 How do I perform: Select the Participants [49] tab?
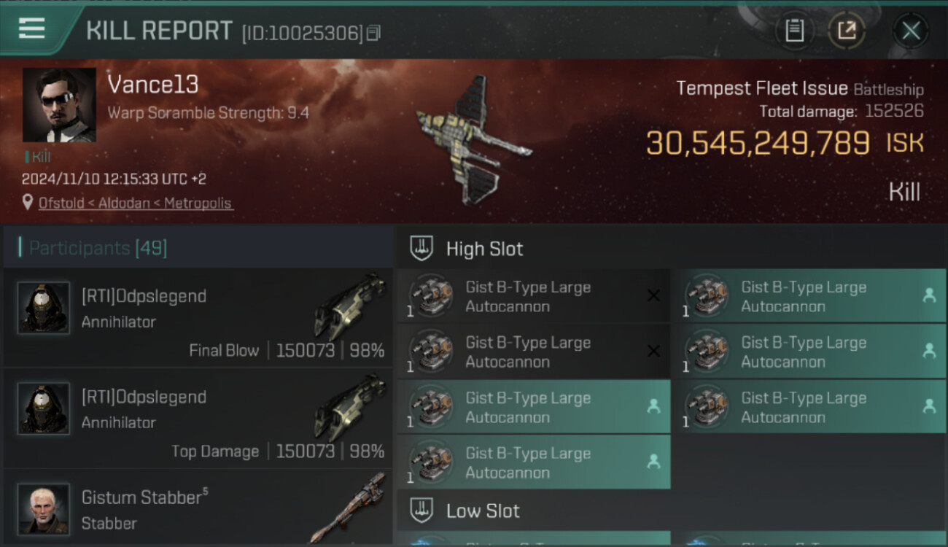click(98, 248)
